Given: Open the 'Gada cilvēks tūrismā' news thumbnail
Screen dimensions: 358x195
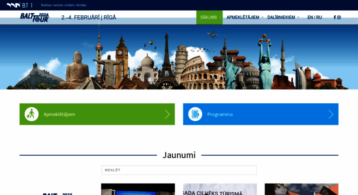Looking at the screenshot, I should click(x=220, y=189).
